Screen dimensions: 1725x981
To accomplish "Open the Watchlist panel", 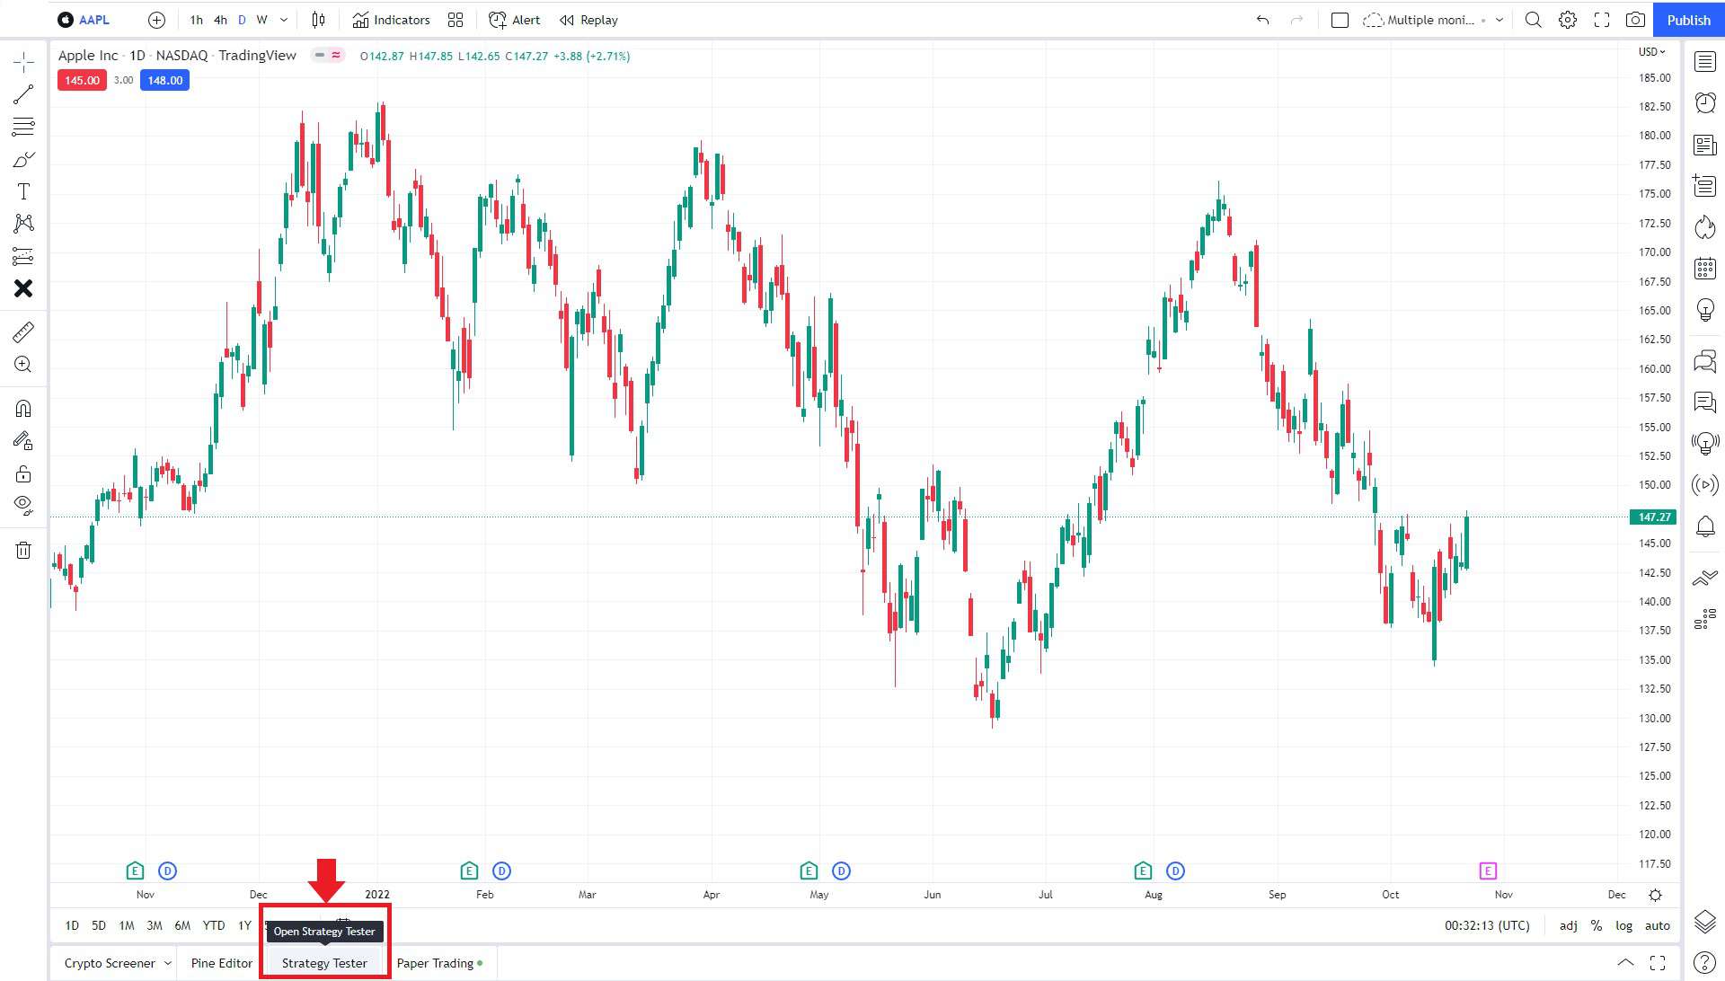I will click(x=1704, y=61).
